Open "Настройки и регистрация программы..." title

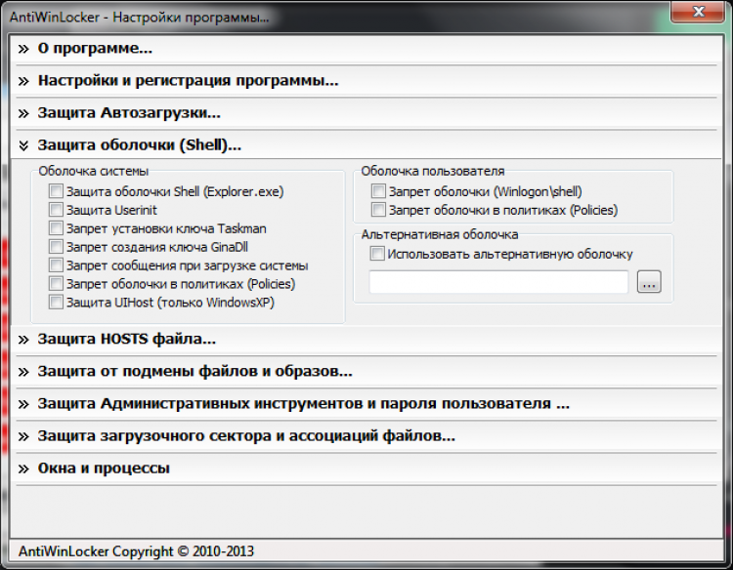tap(188, 81)
